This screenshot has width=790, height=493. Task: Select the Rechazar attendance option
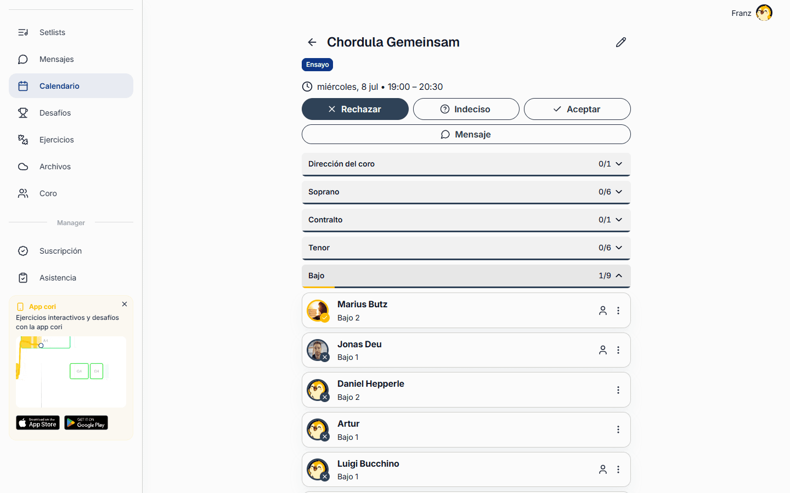[x=355, y=109]
